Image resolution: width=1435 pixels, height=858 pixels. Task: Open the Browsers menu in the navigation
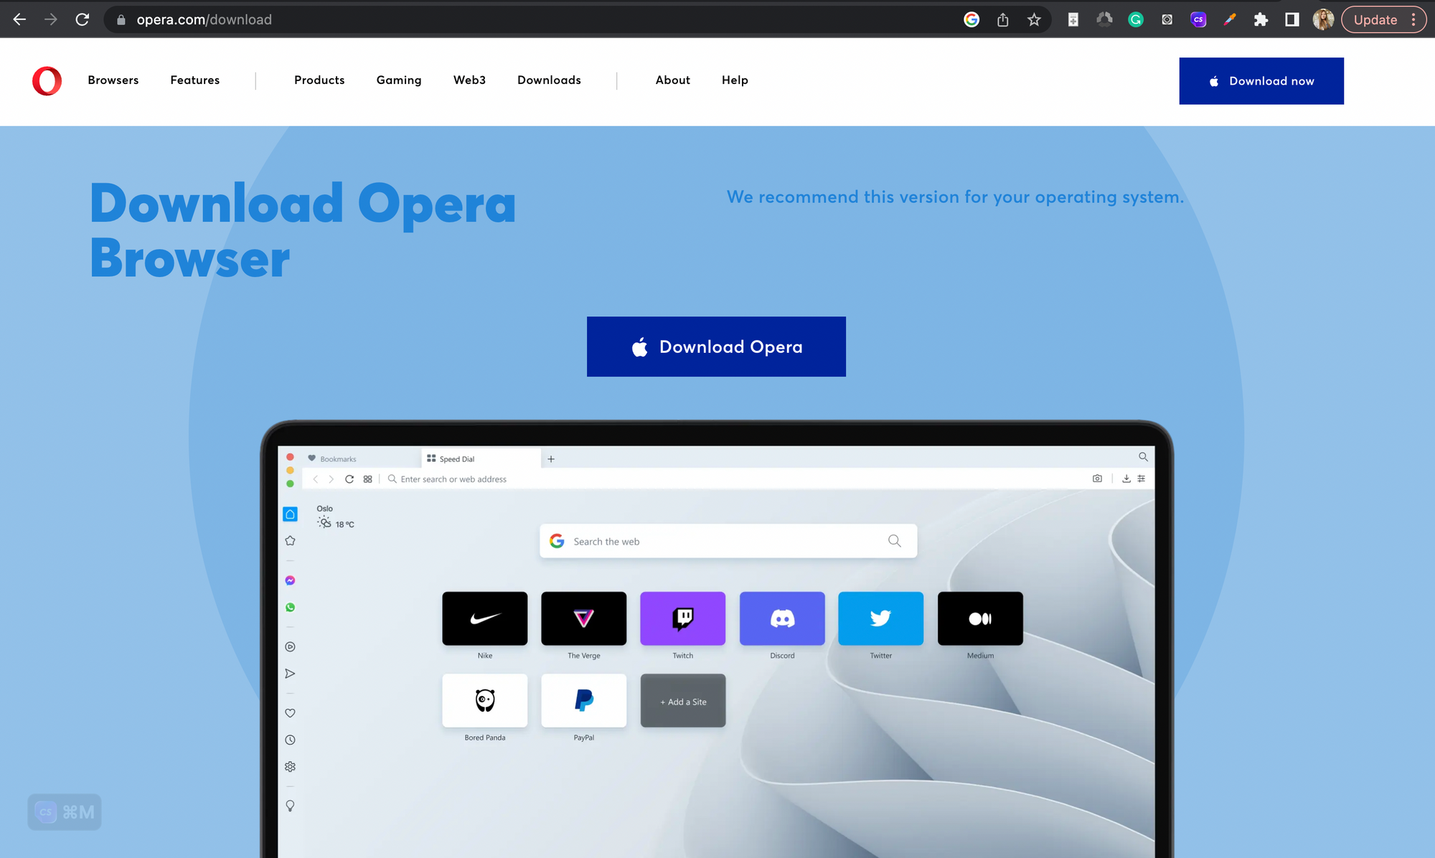coord(113,80)
